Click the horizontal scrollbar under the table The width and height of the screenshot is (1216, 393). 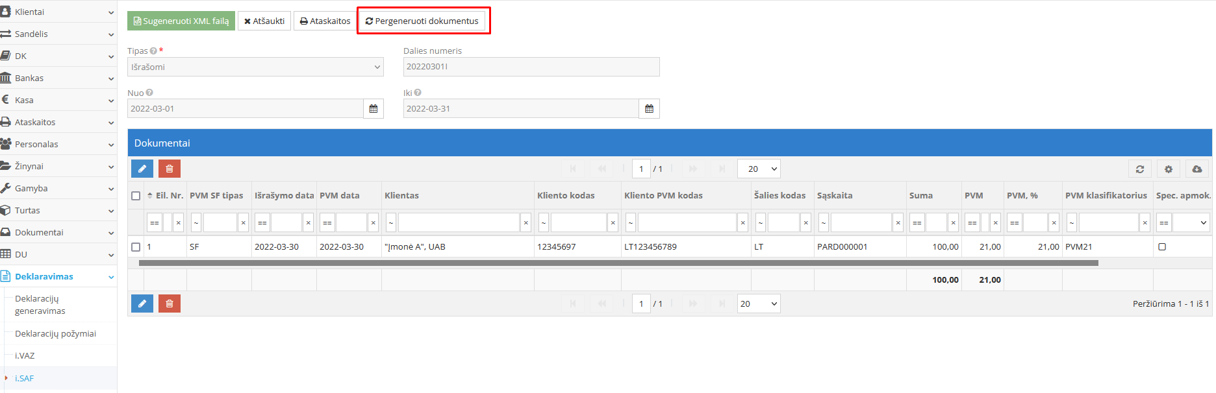(618, 263)
